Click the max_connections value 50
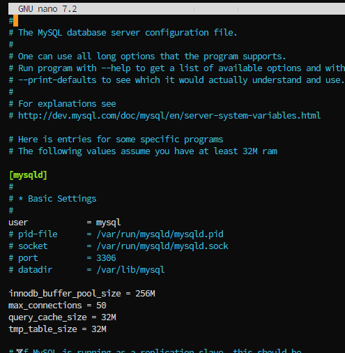 tap(101, 306)
